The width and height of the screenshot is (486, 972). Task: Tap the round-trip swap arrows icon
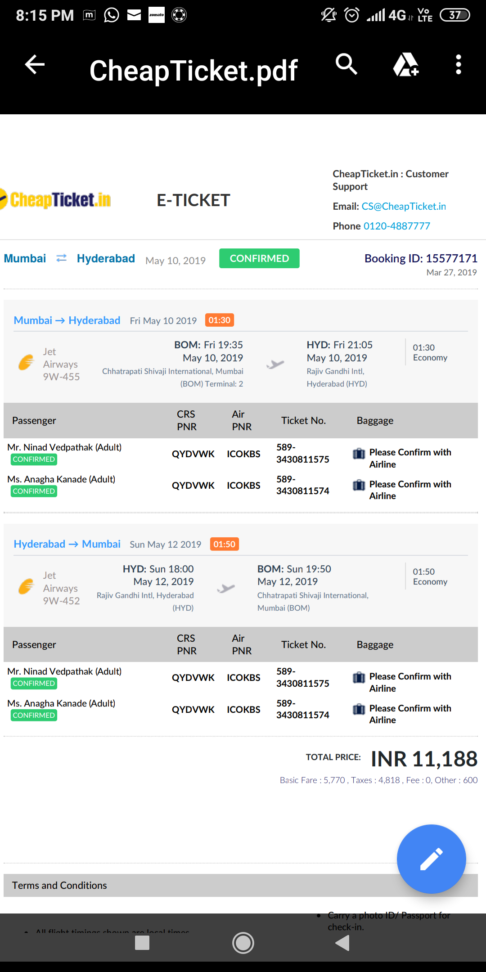click(x=62, y=258)
